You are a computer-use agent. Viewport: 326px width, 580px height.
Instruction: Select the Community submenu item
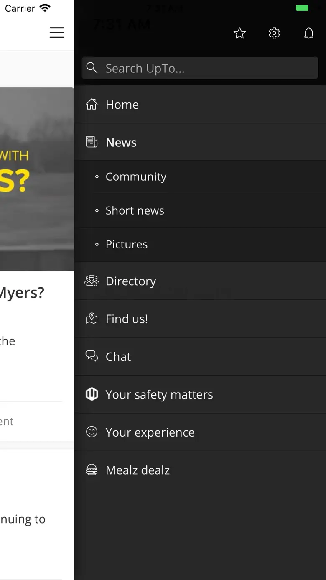tap(136, 176)
